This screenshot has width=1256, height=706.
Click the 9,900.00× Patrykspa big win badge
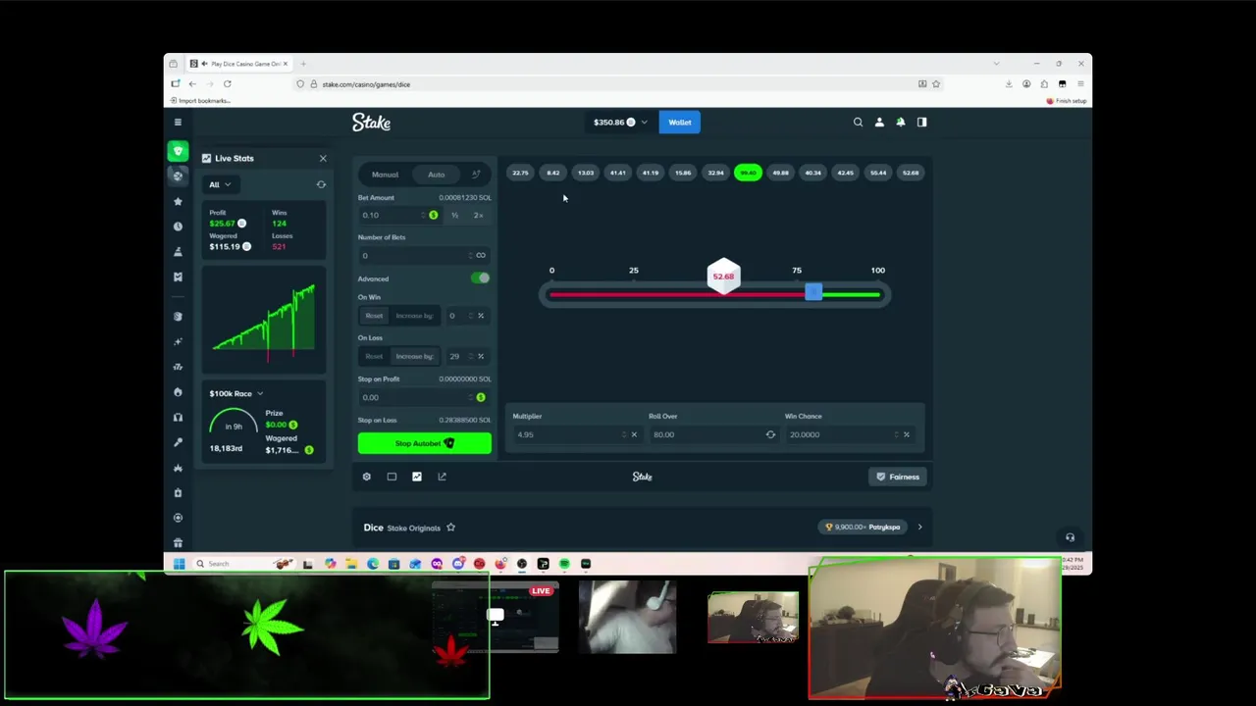pos(863,528)
